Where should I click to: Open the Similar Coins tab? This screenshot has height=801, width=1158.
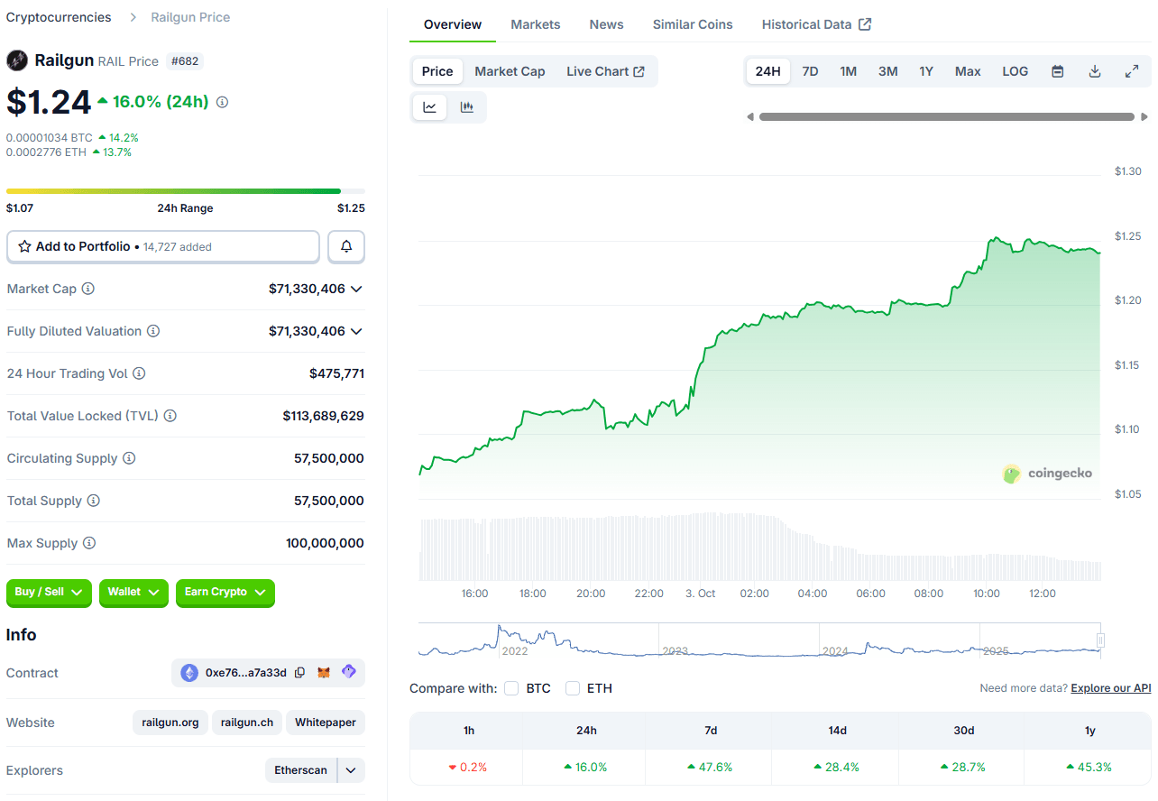(x=692, y=24)
